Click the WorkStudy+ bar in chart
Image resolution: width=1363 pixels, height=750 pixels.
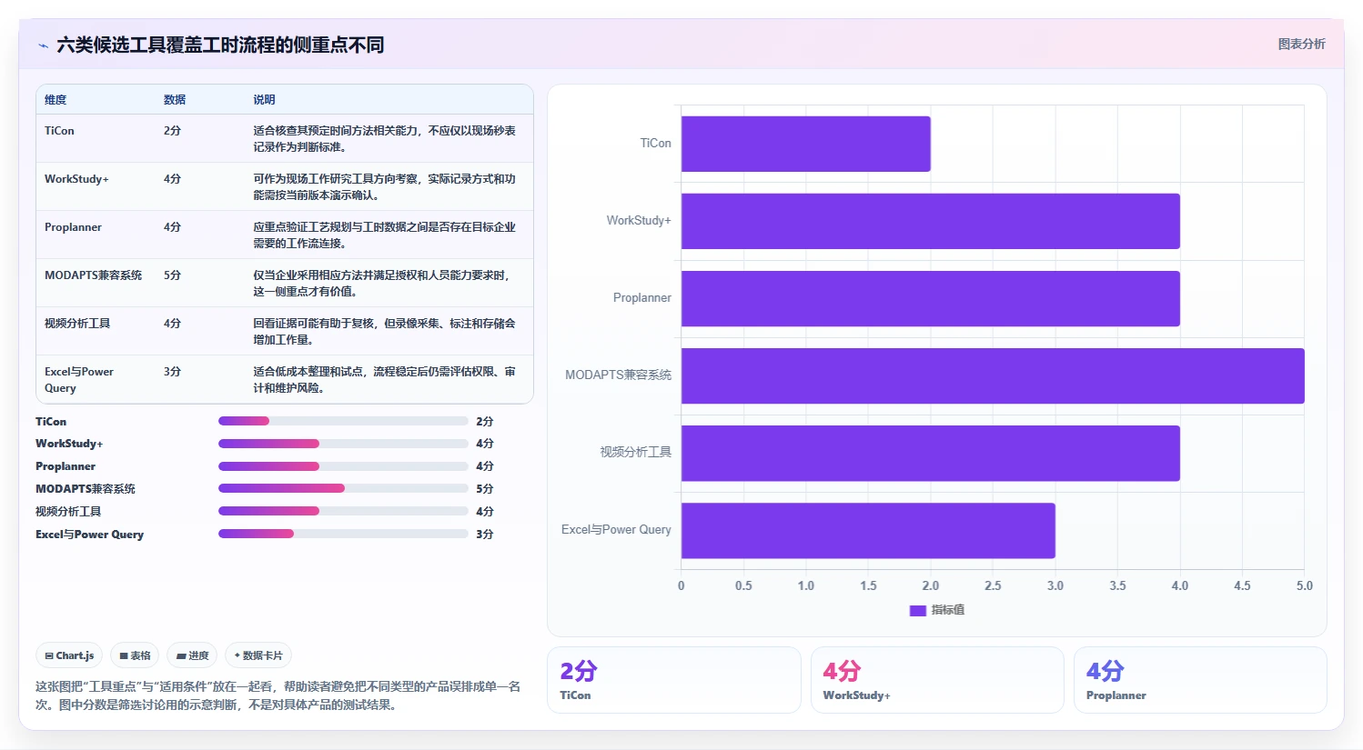[930, 221]
